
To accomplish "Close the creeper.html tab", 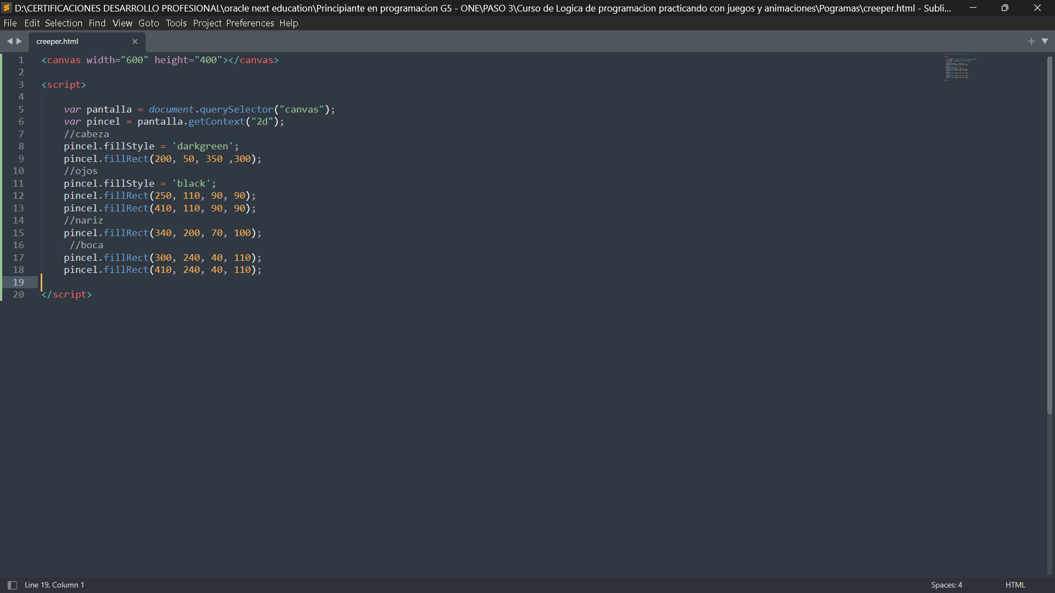I will click(x=135, y=41).
